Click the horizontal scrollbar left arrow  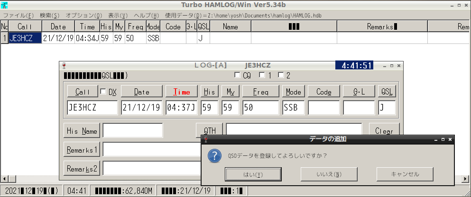coord(4,179)
